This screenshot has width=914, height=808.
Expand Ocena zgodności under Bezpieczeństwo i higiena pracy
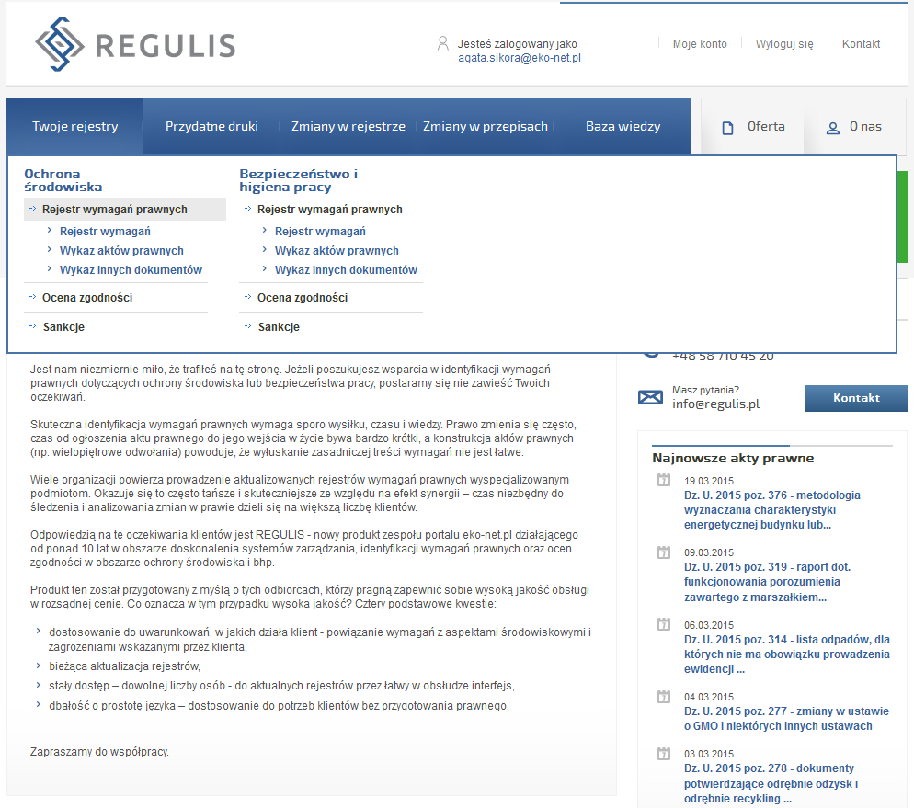click(303, 298)
